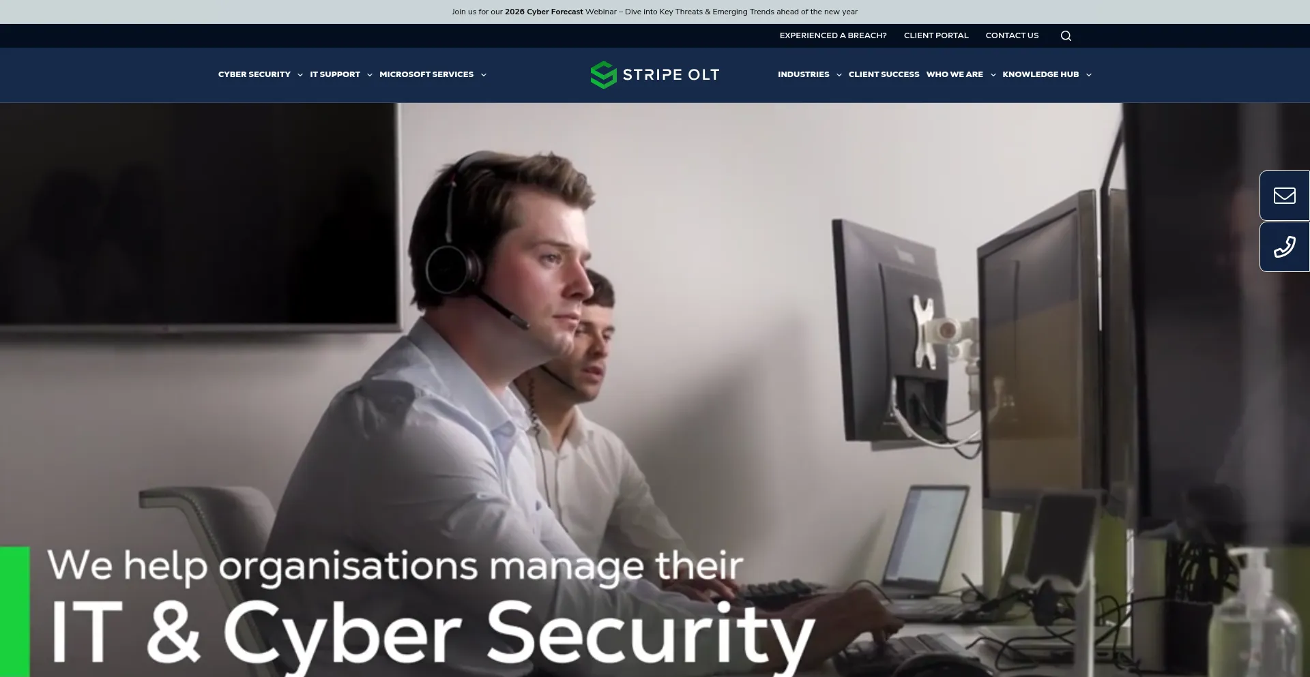Expand the IT Support chevron

coord(370,75)
